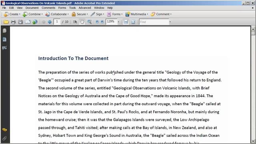The height and width of the screenshot is (144, 256).
Task: Click the Email envelope icon
Action: point(28,22)
